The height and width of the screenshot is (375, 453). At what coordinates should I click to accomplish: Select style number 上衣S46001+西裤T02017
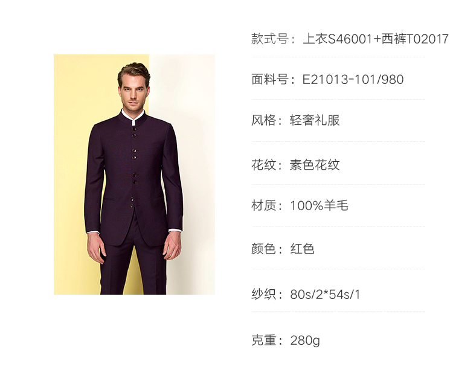[x=375, y=39]
